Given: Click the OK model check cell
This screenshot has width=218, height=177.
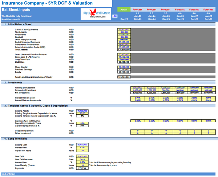Looking at the screenshot, I should (x=115, y=16).
